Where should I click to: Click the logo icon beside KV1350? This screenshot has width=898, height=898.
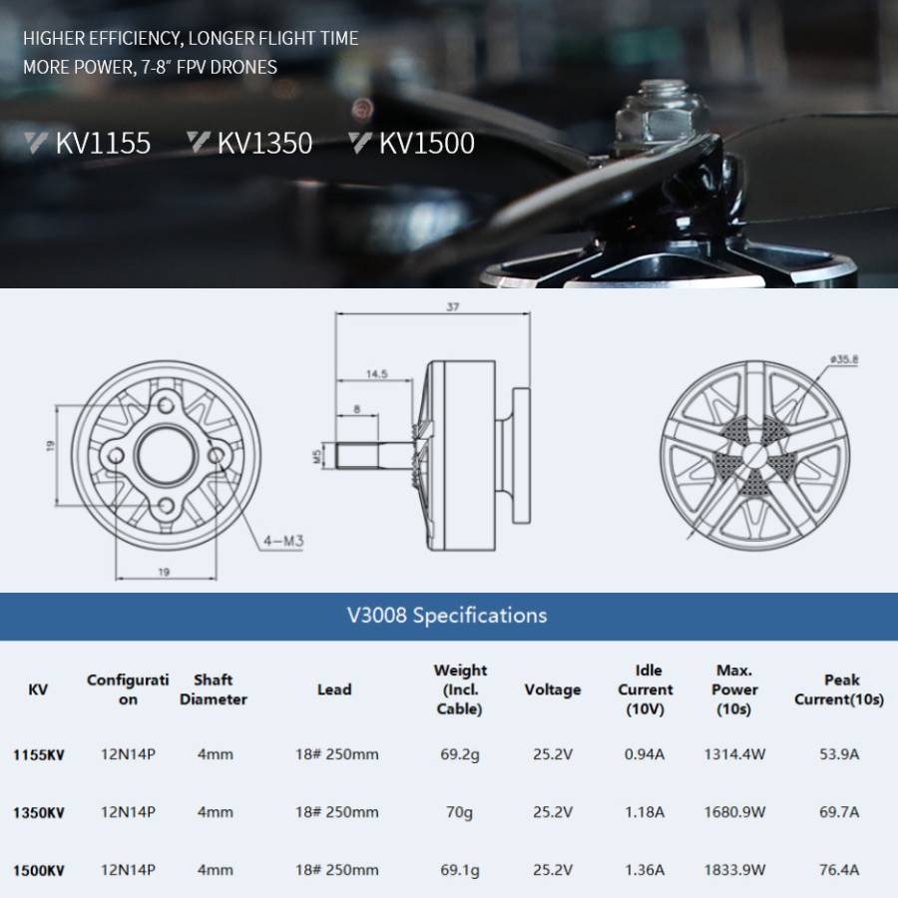coord(199,143)
